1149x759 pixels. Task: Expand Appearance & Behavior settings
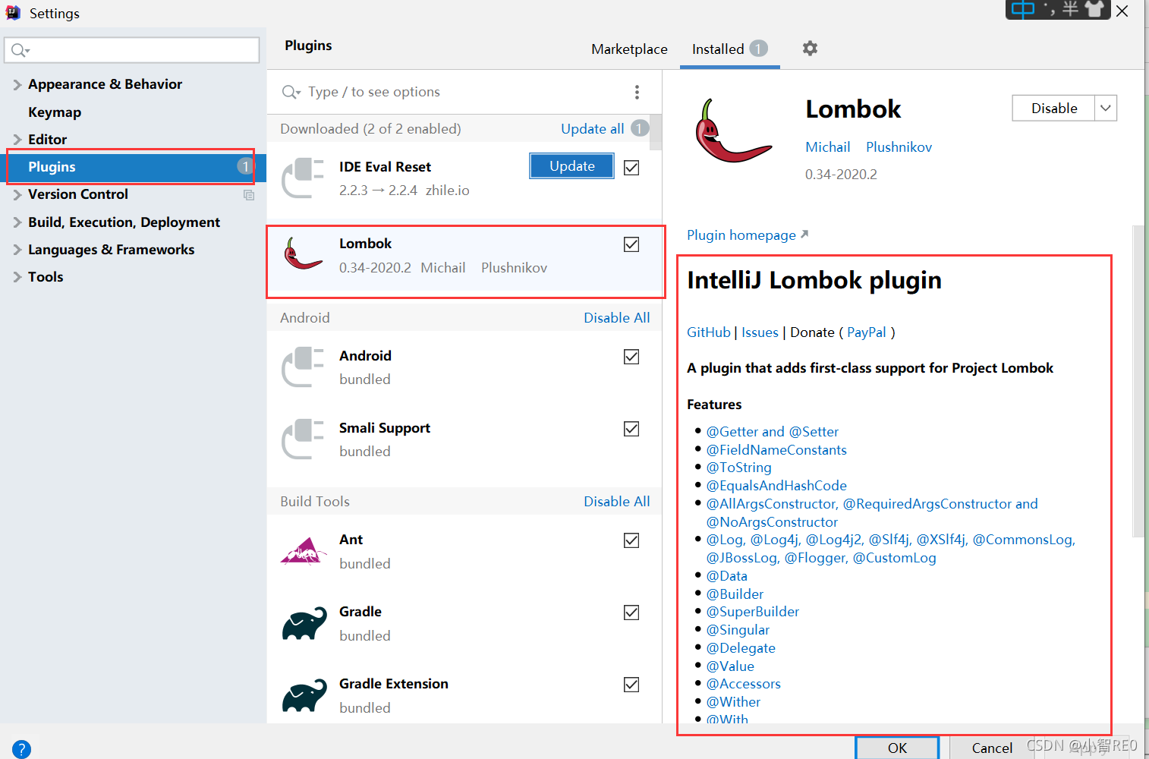17,85
